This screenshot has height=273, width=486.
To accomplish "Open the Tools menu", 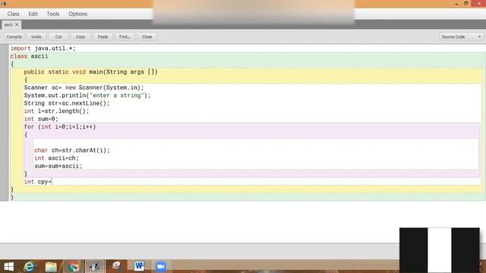I will coord(53,14).
